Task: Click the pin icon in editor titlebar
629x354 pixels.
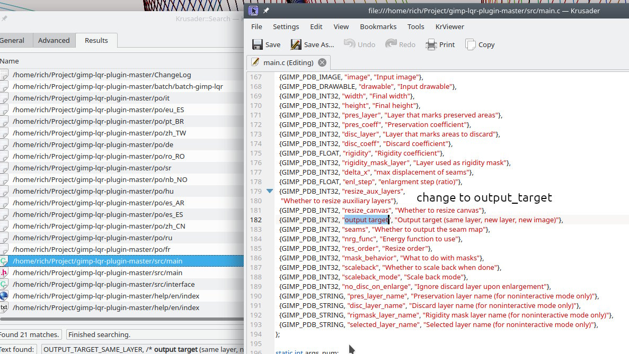Action: [267, 10]
